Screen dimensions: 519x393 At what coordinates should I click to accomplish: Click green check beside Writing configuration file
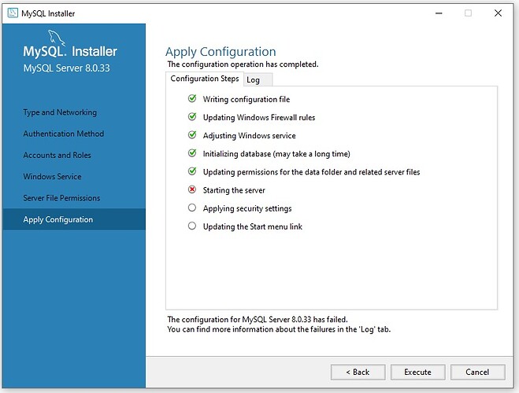point(192,99)
